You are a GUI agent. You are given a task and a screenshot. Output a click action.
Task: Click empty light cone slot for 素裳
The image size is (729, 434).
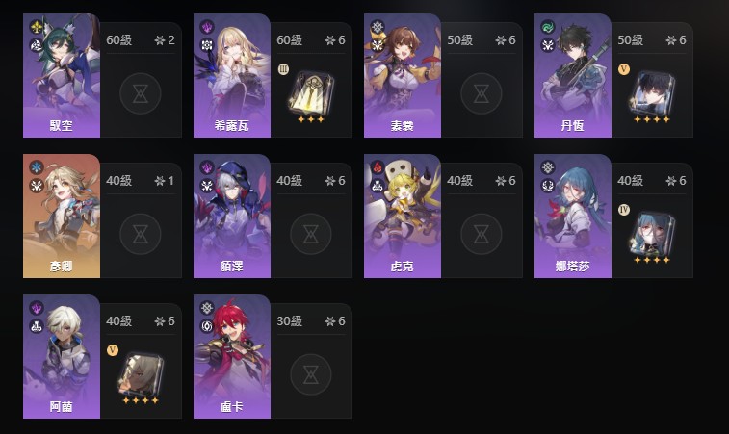[x=482, y=94]
